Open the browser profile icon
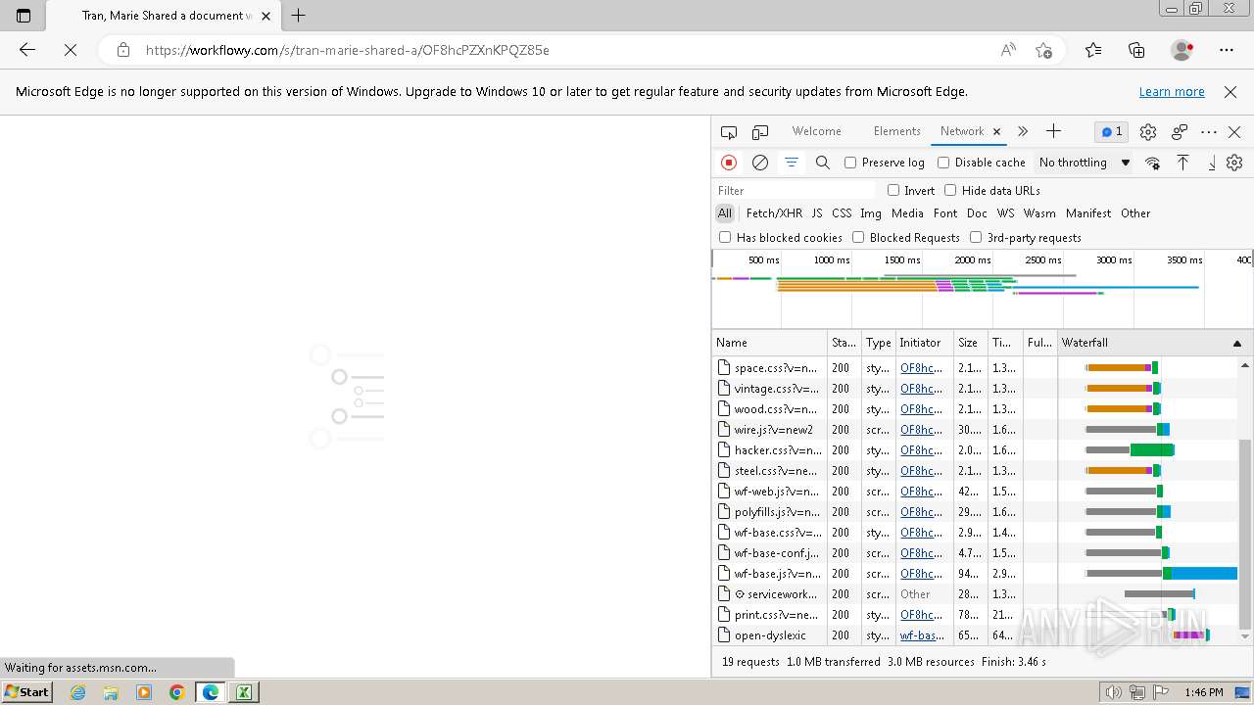The width and height of the screenshot is (1254, 705). [x=1182, y=50]
